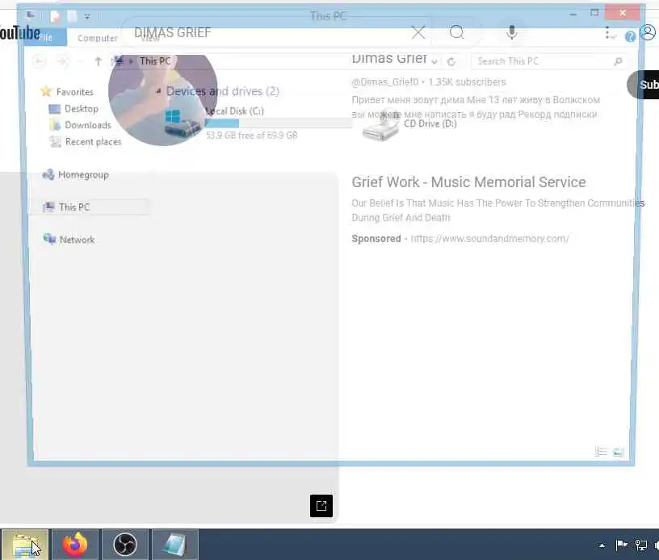
Task: Click the 53.9 GB free of 69.9 GB text
Action: (251, 136)
